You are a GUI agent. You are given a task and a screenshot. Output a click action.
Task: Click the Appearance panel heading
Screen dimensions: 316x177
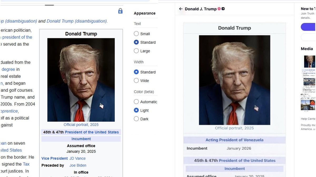click(x=145, y=13)
